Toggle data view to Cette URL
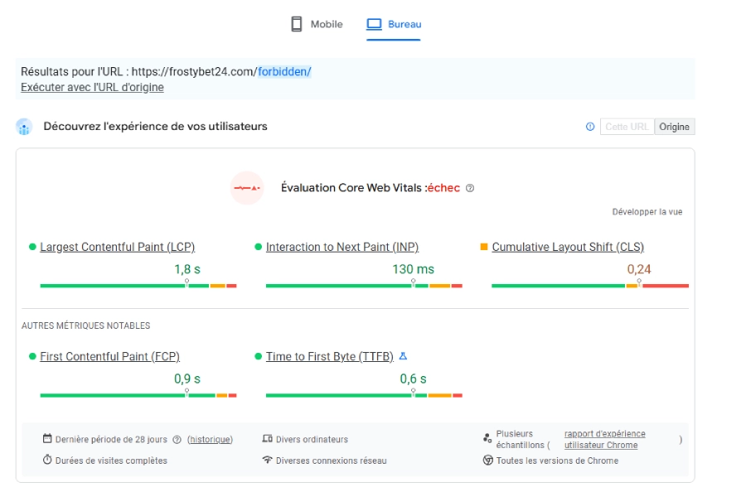The height and width of the screenshot is (487, 746). [x=627, y=127]
